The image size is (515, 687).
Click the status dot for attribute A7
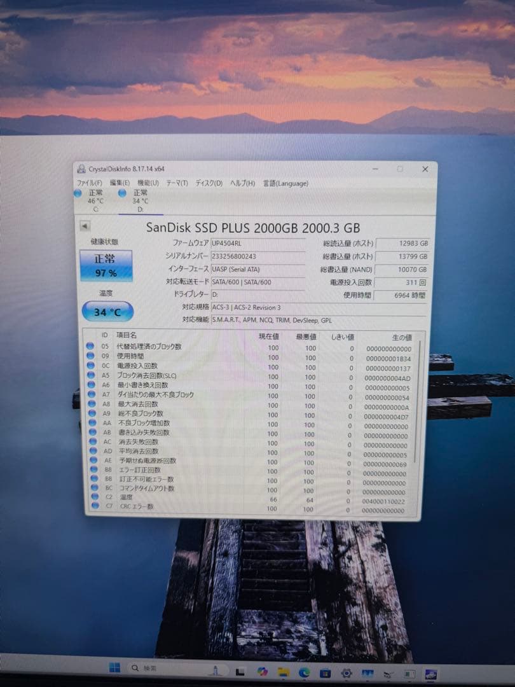click(x=92, y=394)
